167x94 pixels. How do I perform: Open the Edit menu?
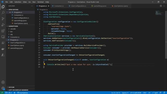click(11, 2)
